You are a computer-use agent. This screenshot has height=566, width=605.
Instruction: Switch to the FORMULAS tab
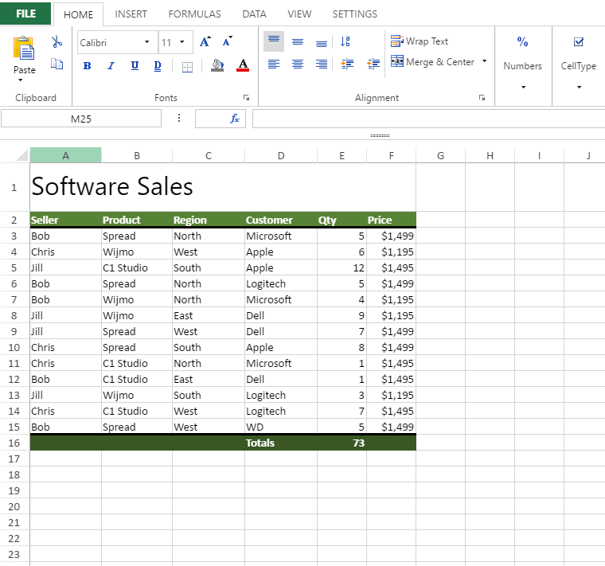tap(194, 14)
